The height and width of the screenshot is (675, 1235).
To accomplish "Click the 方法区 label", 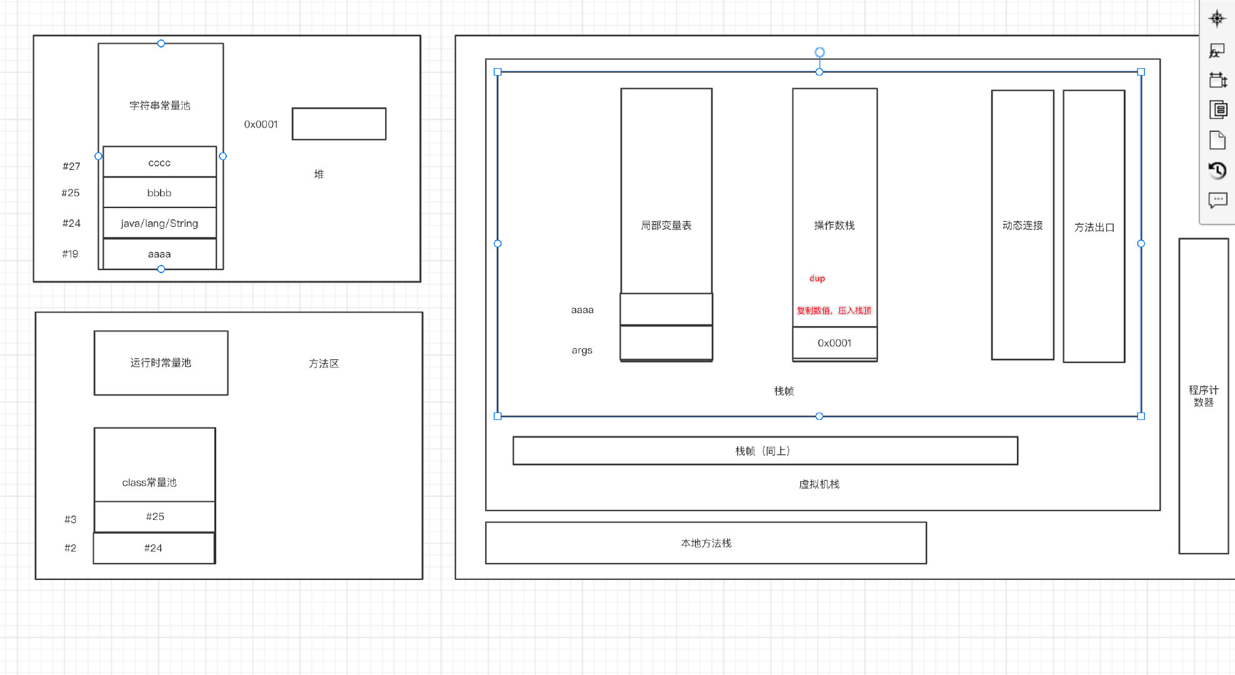I will coord(324,363).
